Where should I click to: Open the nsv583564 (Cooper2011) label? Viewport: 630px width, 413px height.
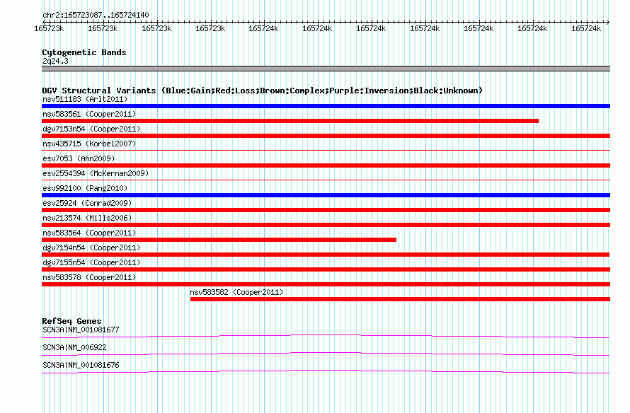[89, 233]
